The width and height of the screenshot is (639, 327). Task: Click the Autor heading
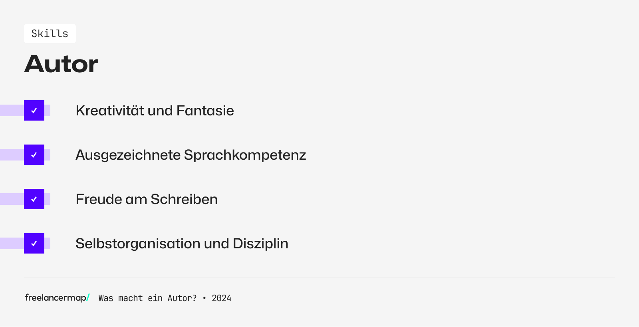pos(61,64)
